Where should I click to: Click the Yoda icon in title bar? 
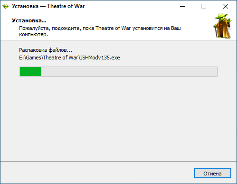pos(6,6)
